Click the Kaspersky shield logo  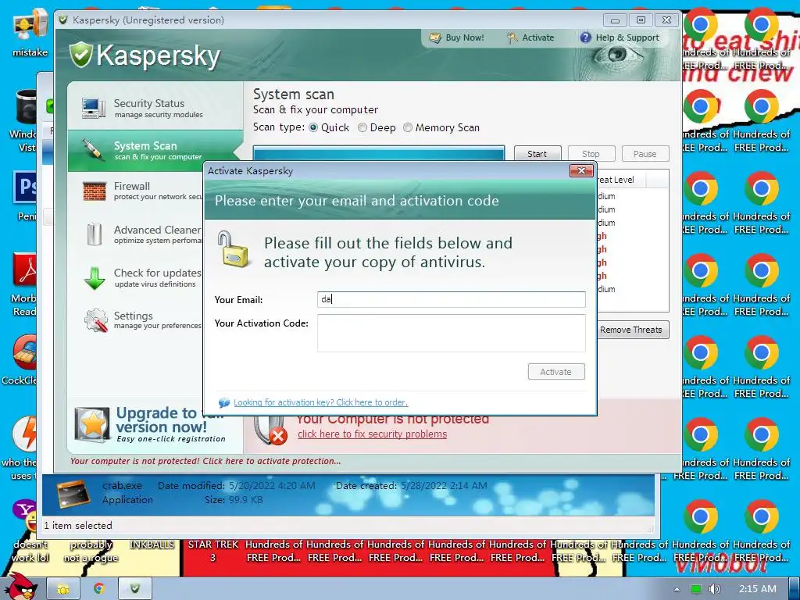point(81,55)
